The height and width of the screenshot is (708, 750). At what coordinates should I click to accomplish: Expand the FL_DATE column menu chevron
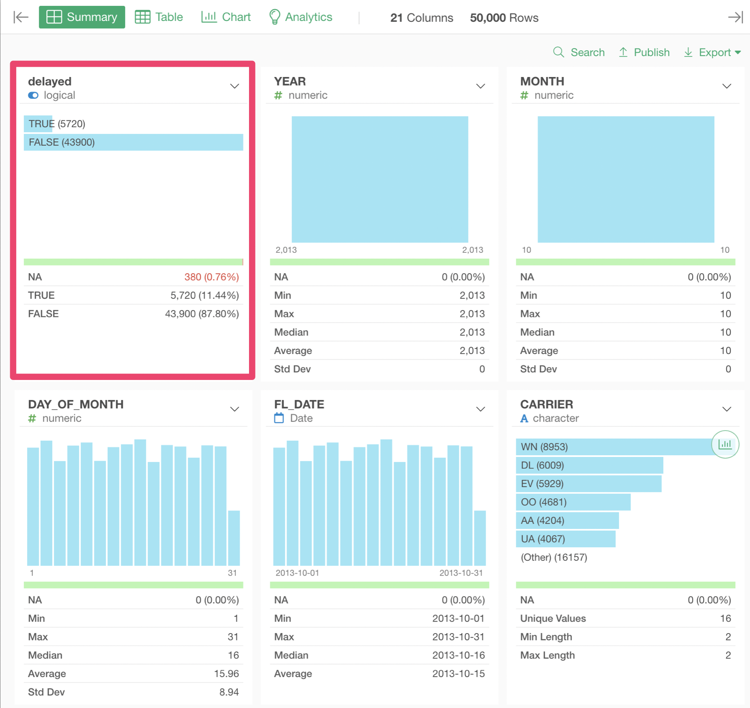pos(480,409)
